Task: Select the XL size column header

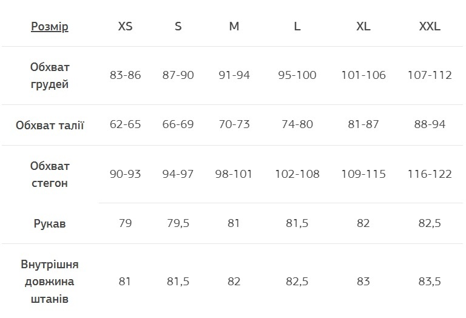Action: pyautogui.click(x=363, y=27)
